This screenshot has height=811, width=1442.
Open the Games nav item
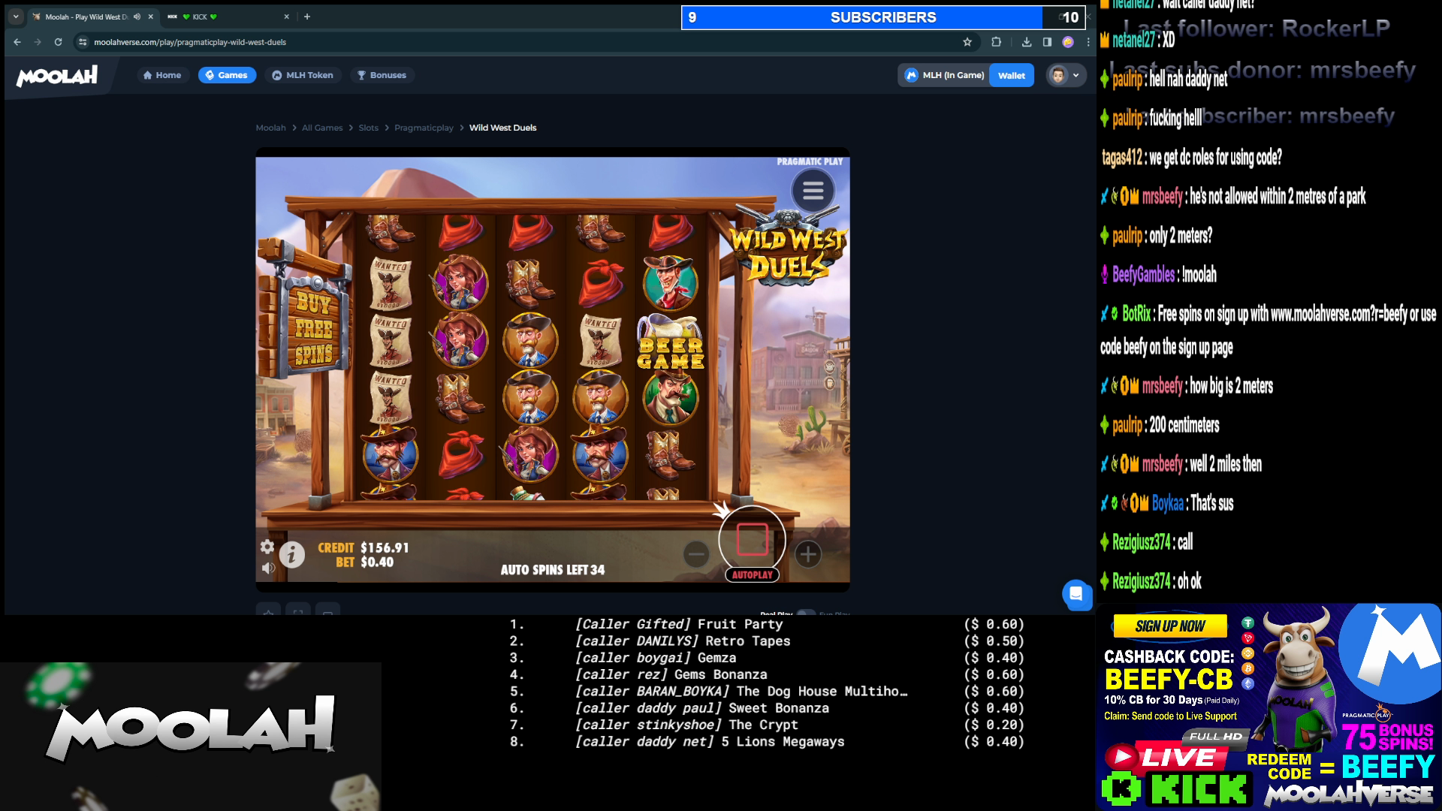[227, 75]
